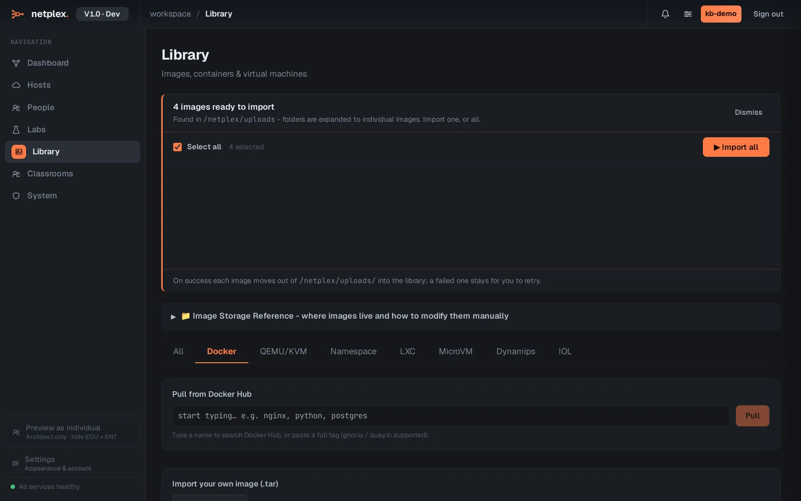Open Settings Appearance & account

point(73,463)
